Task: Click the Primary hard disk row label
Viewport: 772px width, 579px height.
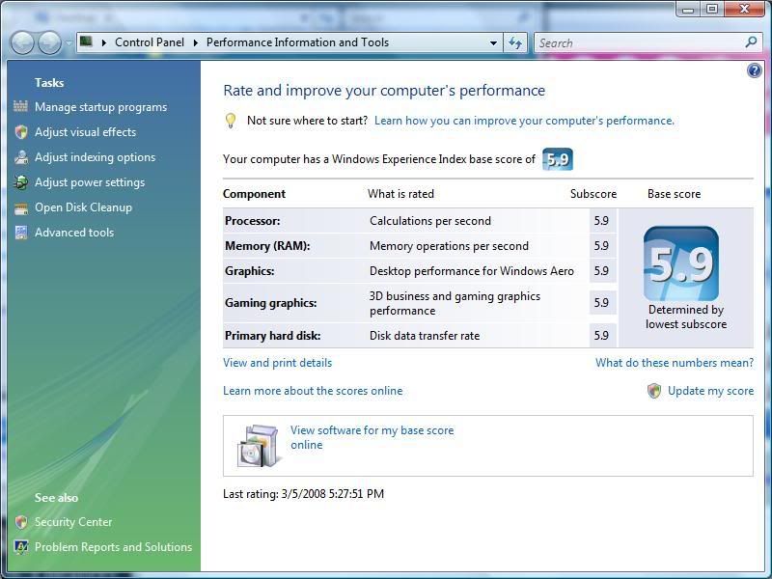Action: coord(273,336)
